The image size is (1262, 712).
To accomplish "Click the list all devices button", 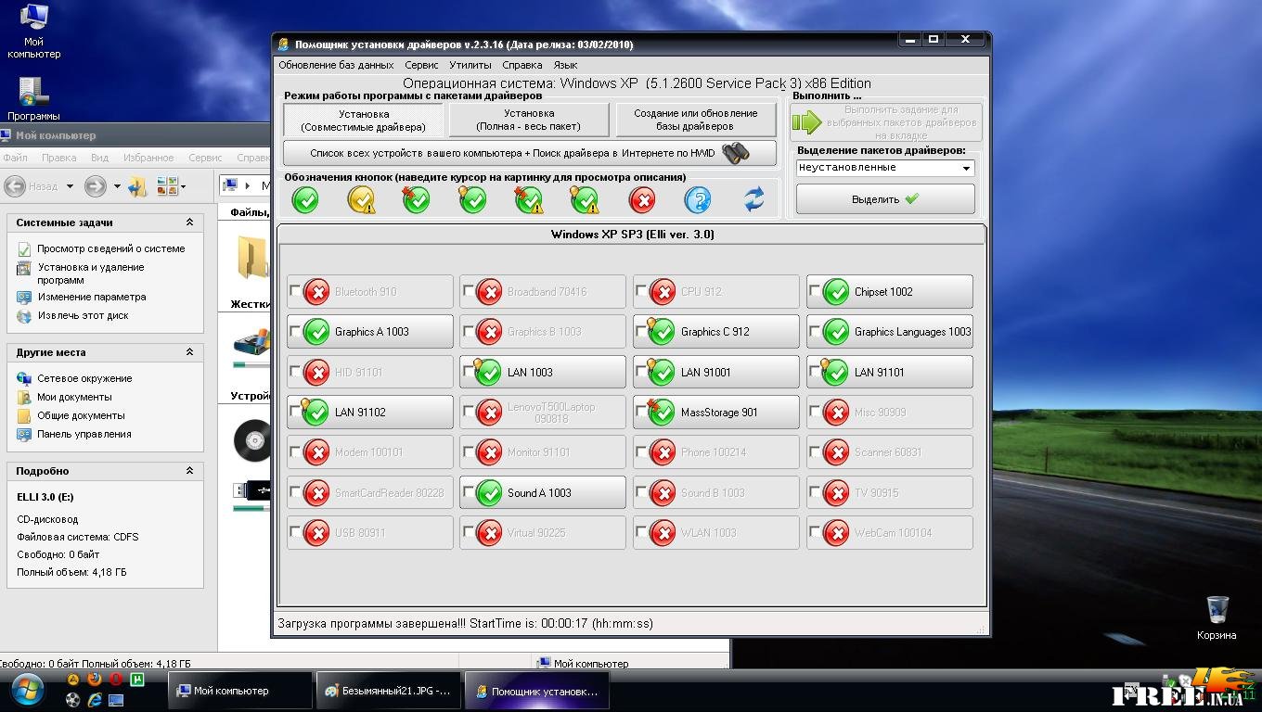I will point(530,153).
